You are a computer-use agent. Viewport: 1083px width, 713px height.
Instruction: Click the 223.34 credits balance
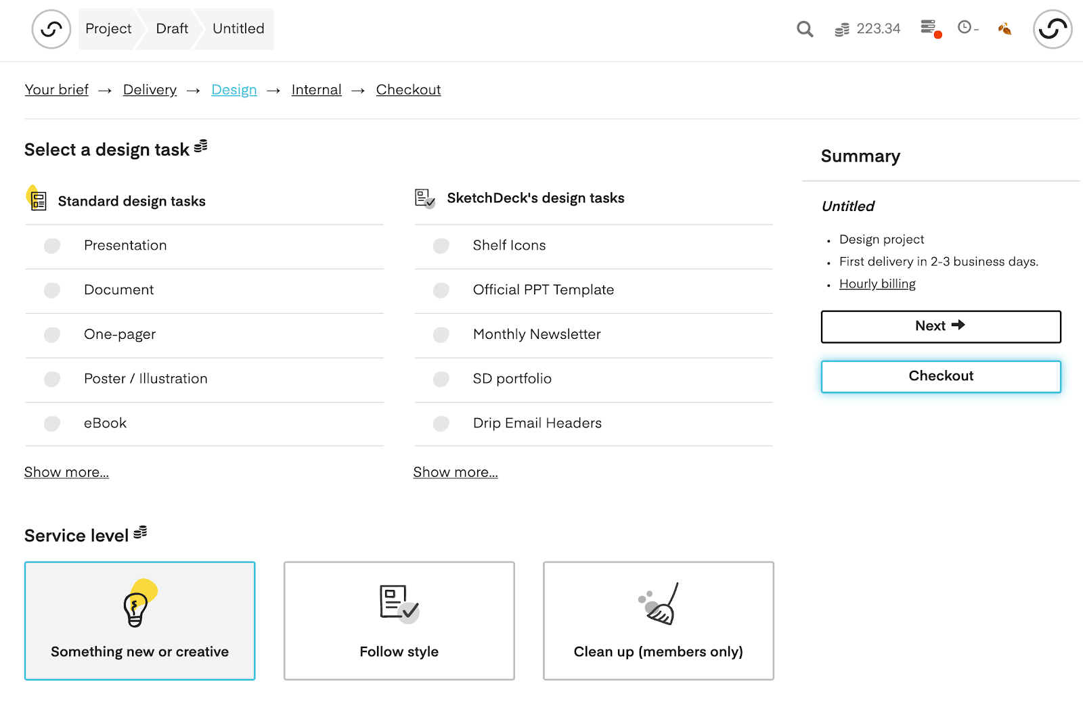click(x=879, y=29)
